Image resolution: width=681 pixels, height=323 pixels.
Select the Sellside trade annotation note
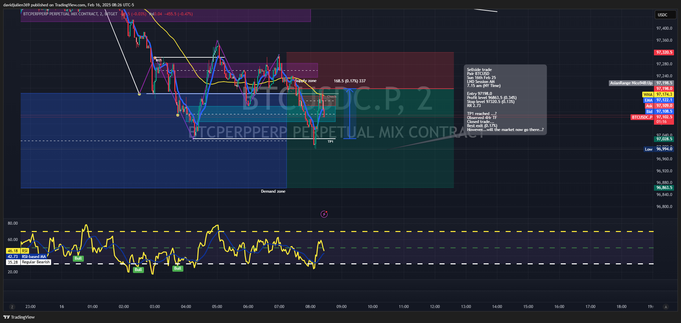[505, 100]
